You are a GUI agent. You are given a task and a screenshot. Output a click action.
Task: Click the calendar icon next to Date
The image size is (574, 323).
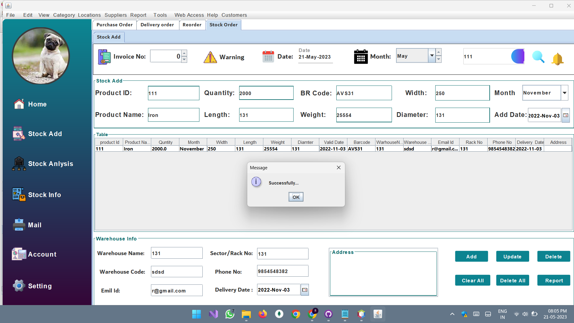point(268,56)
